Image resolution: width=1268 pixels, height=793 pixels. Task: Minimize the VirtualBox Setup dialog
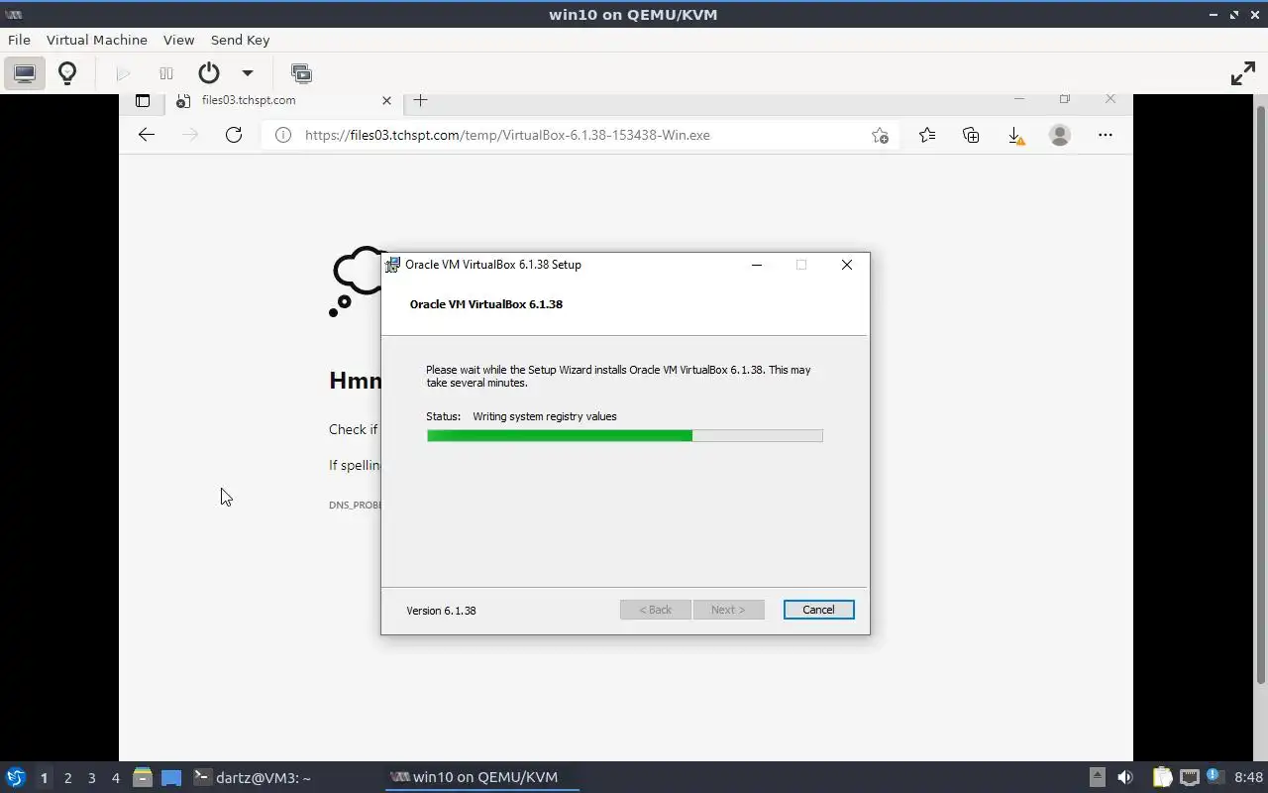click(x=757, y=265)
